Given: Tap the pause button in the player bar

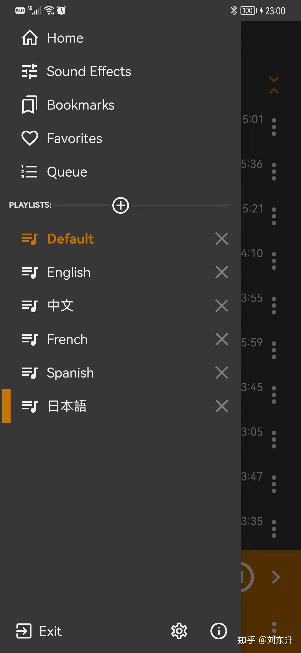Looking at the screenshot, I should point(247,577).
